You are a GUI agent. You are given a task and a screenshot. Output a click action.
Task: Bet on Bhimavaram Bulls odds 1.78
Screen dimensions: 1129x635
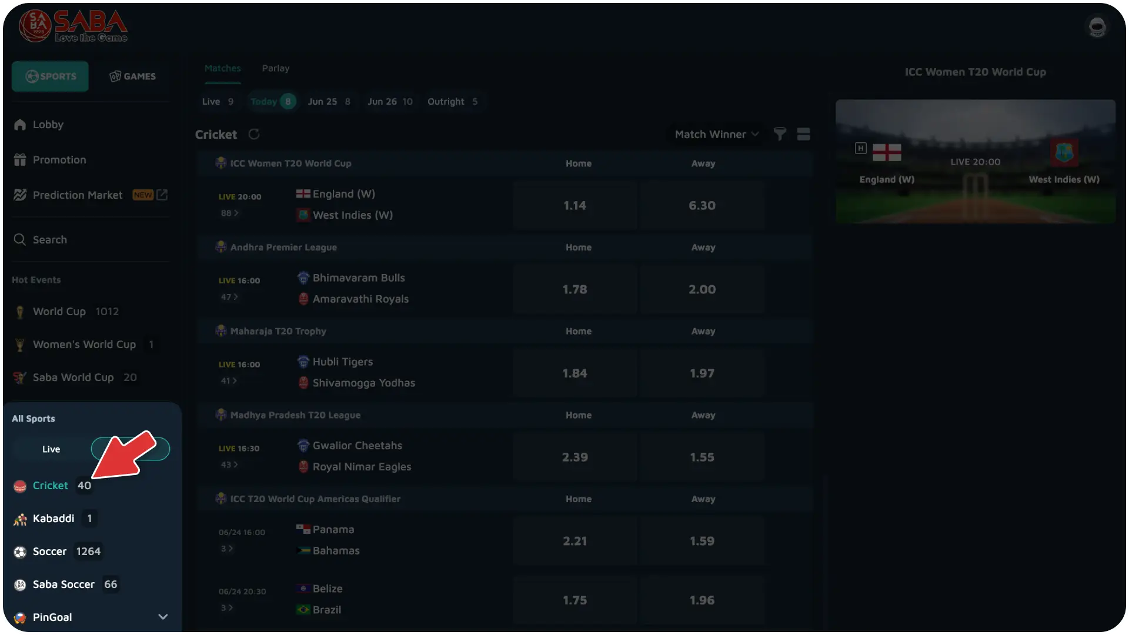click(574, 290)
